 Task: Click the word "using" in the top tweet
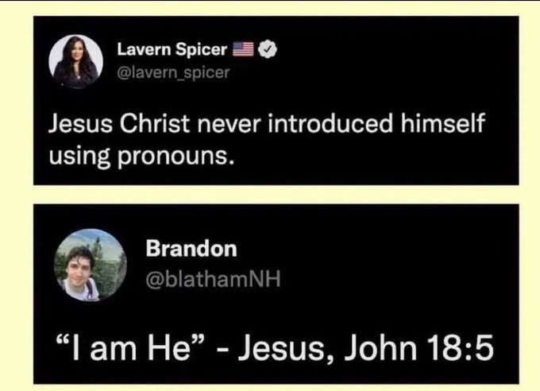tap(79, 157)
